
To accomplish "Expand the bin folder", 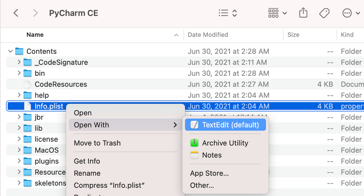I will point(19,73).
